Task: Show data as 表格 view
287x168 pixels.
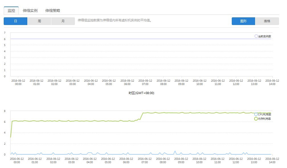Action: 267,21
